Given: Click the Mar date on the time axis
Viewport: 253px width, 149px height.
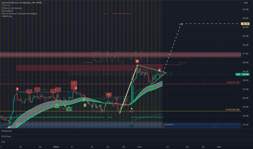Looking at the screenshot, I should tap(219, 147).
